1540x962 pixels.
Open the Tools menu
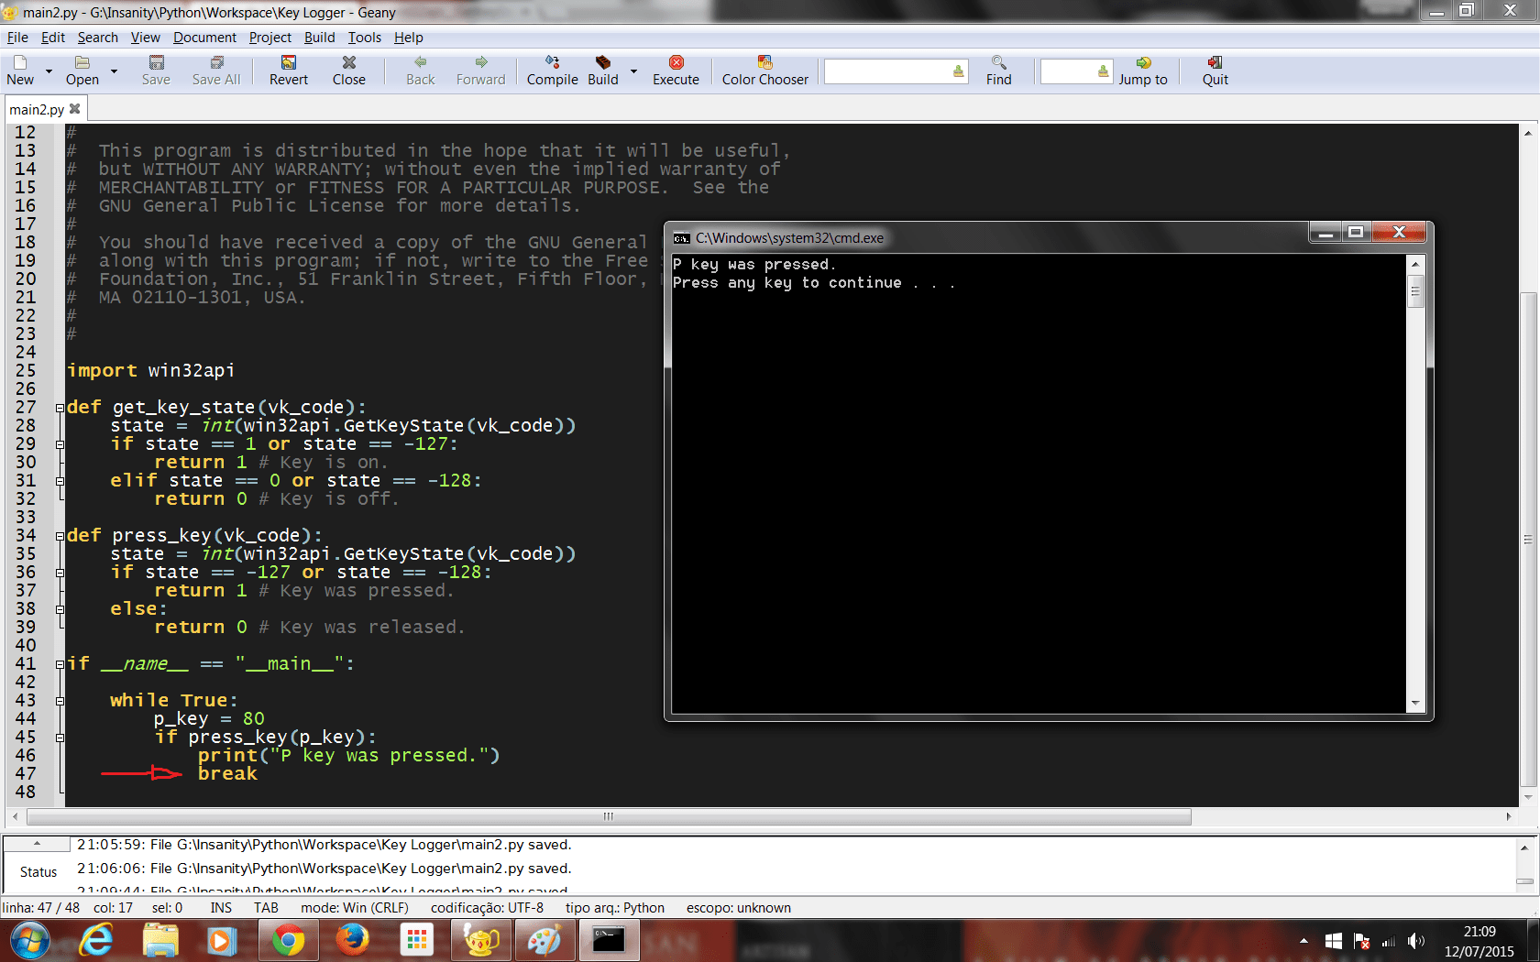[x=364, y=38]
